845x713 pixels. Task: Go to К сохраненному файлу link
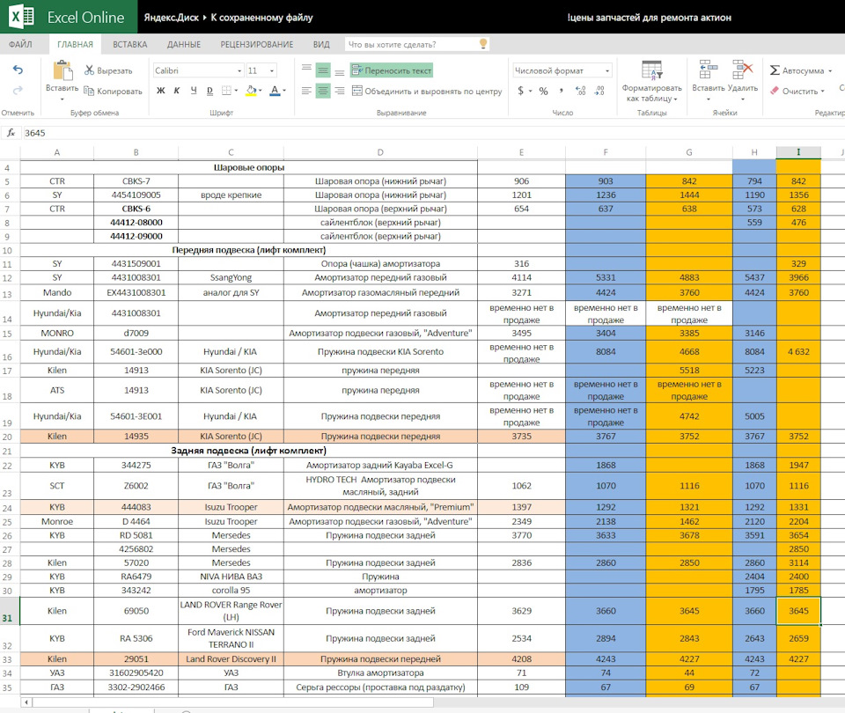[x=261, y=18]
